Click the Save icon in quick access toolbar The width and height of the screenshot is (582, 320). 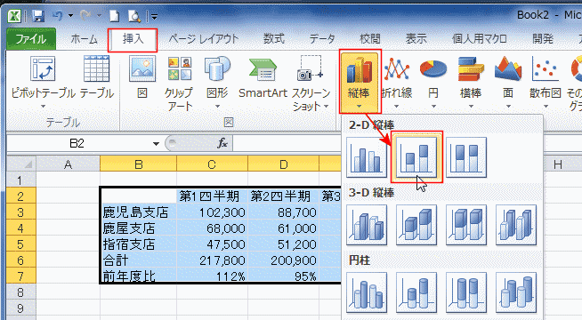[38, 16]
